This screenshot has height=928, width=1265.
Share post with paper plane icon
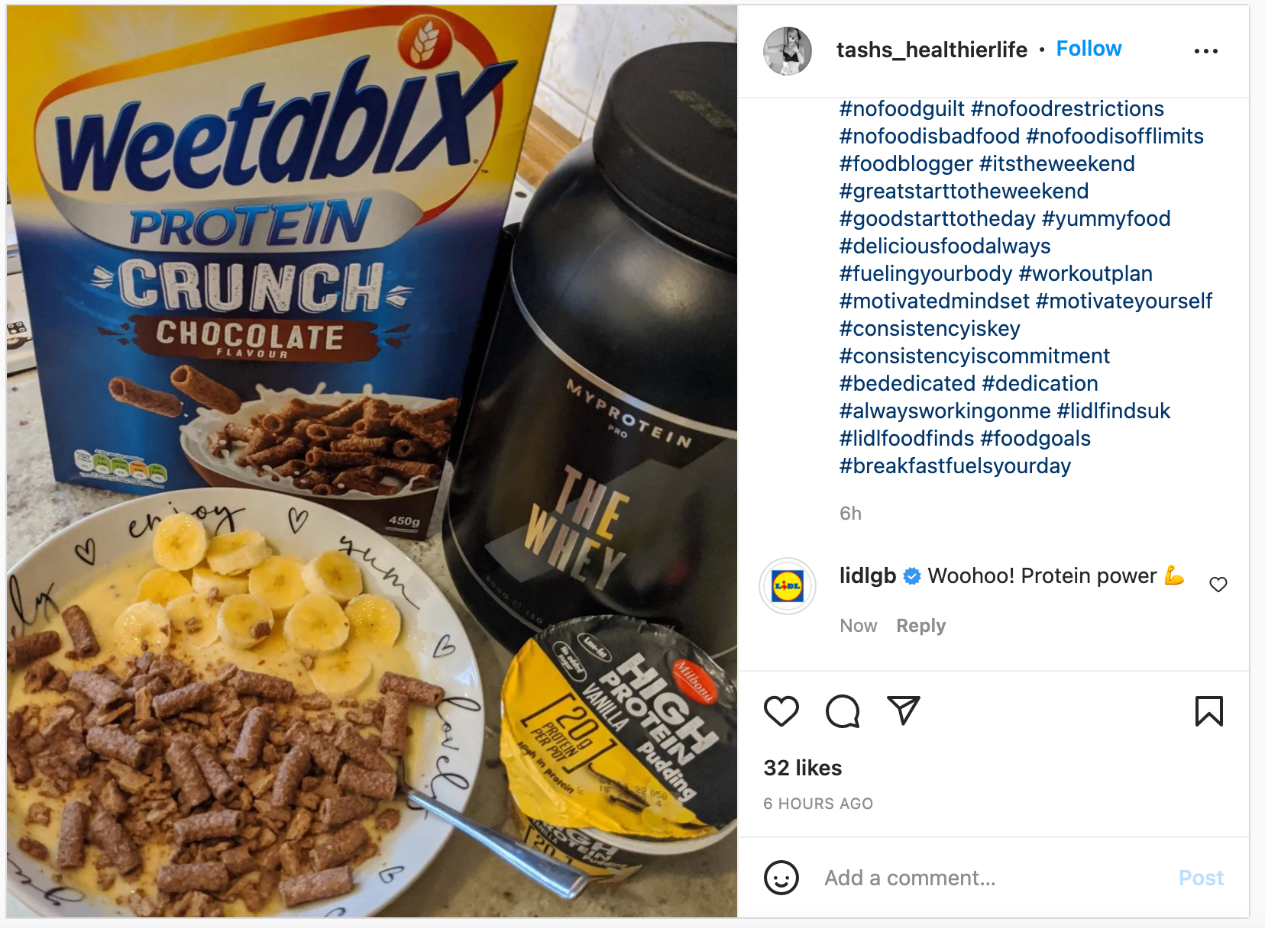pos(904,710)
